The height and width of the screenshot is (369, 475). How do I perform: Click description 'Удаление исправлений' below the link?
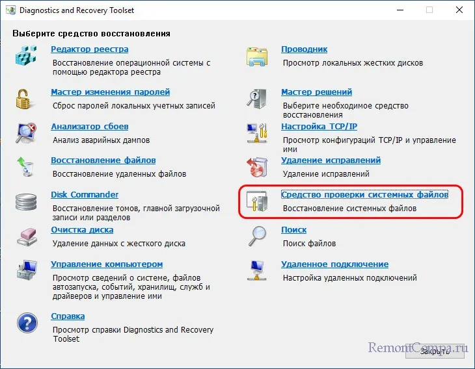(x=326, y=174)
